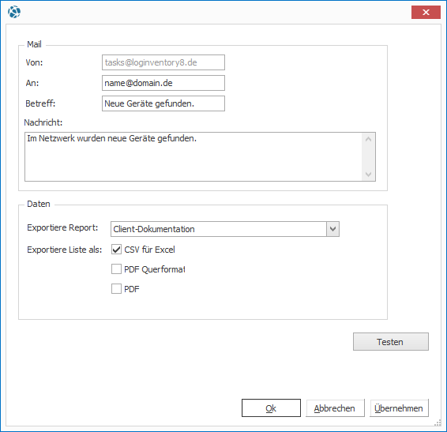Click the disabled Von sender field
Screen dimensions: 447x432
click(163, 62)
